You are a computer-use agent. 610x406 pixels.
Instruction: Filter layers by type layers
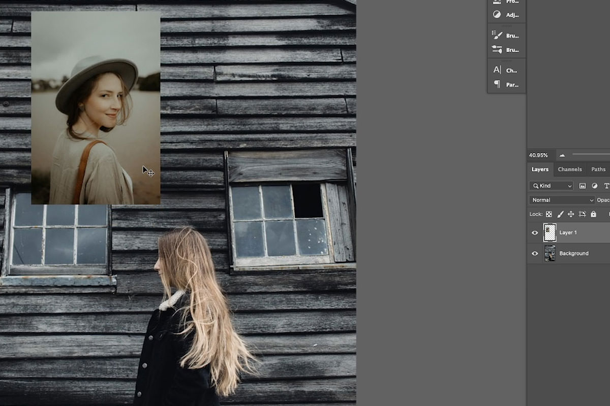click(607, 186)
